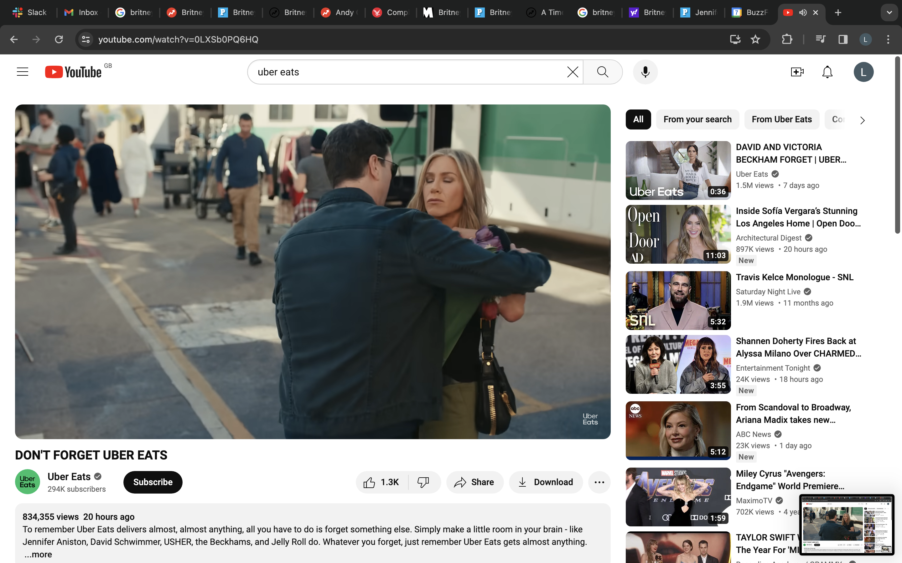
Task: Open Travis Kelce Monologue - SNL title
Action: pos(794,277)
